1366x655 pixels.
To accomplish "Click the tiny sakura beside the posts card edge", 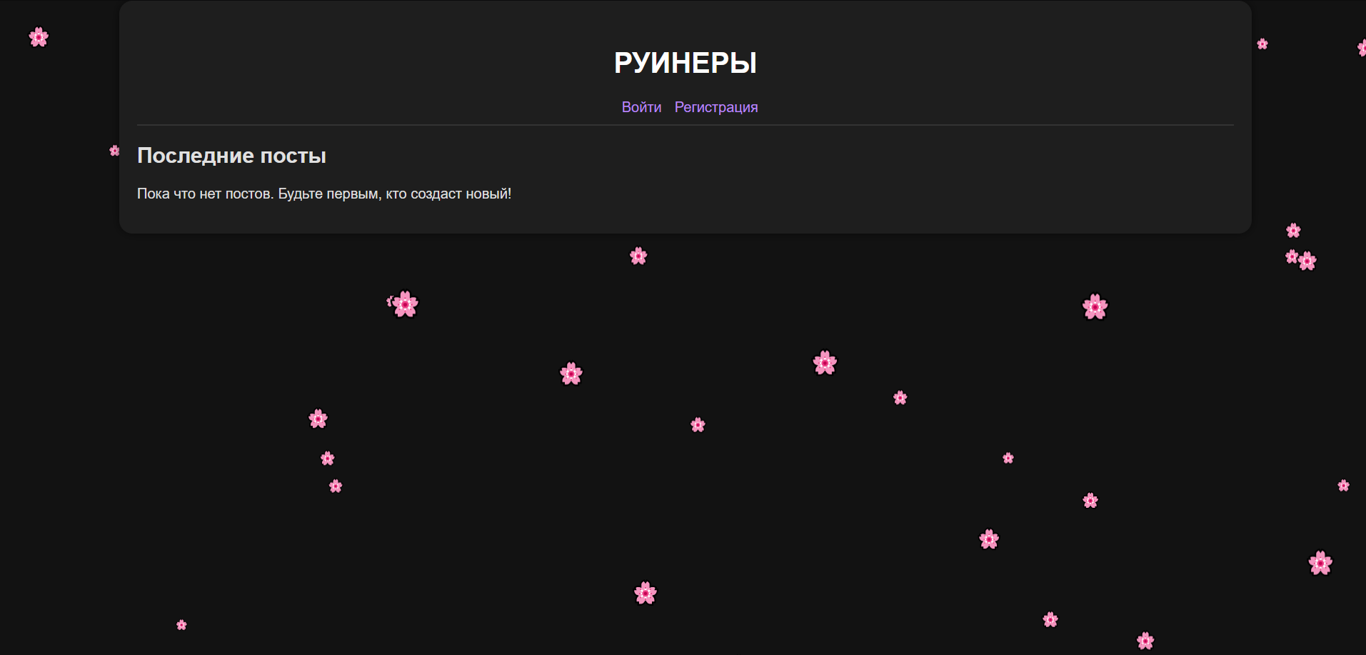I will click(114, 151).
